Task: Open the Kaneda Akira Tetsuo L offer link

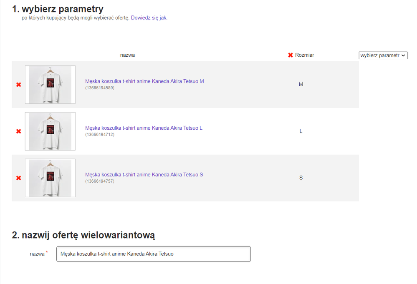Action: (x=144, y=128)
